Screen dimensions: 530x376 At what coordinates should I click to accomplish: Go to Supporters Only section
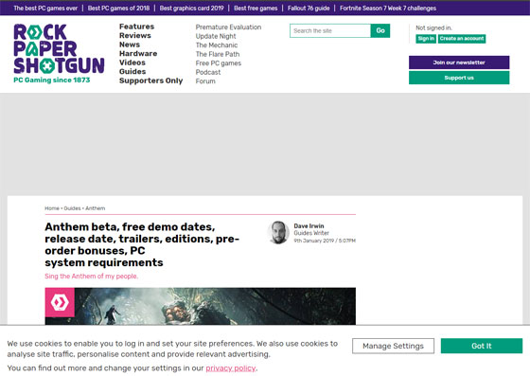150,81
